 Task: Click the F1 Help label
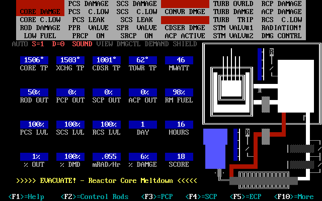tap(26, 196)
